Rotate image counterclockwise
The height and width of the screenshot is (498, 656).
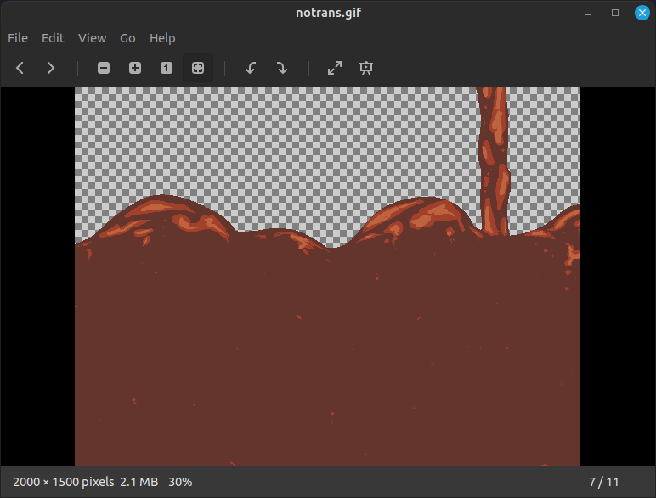251,68
